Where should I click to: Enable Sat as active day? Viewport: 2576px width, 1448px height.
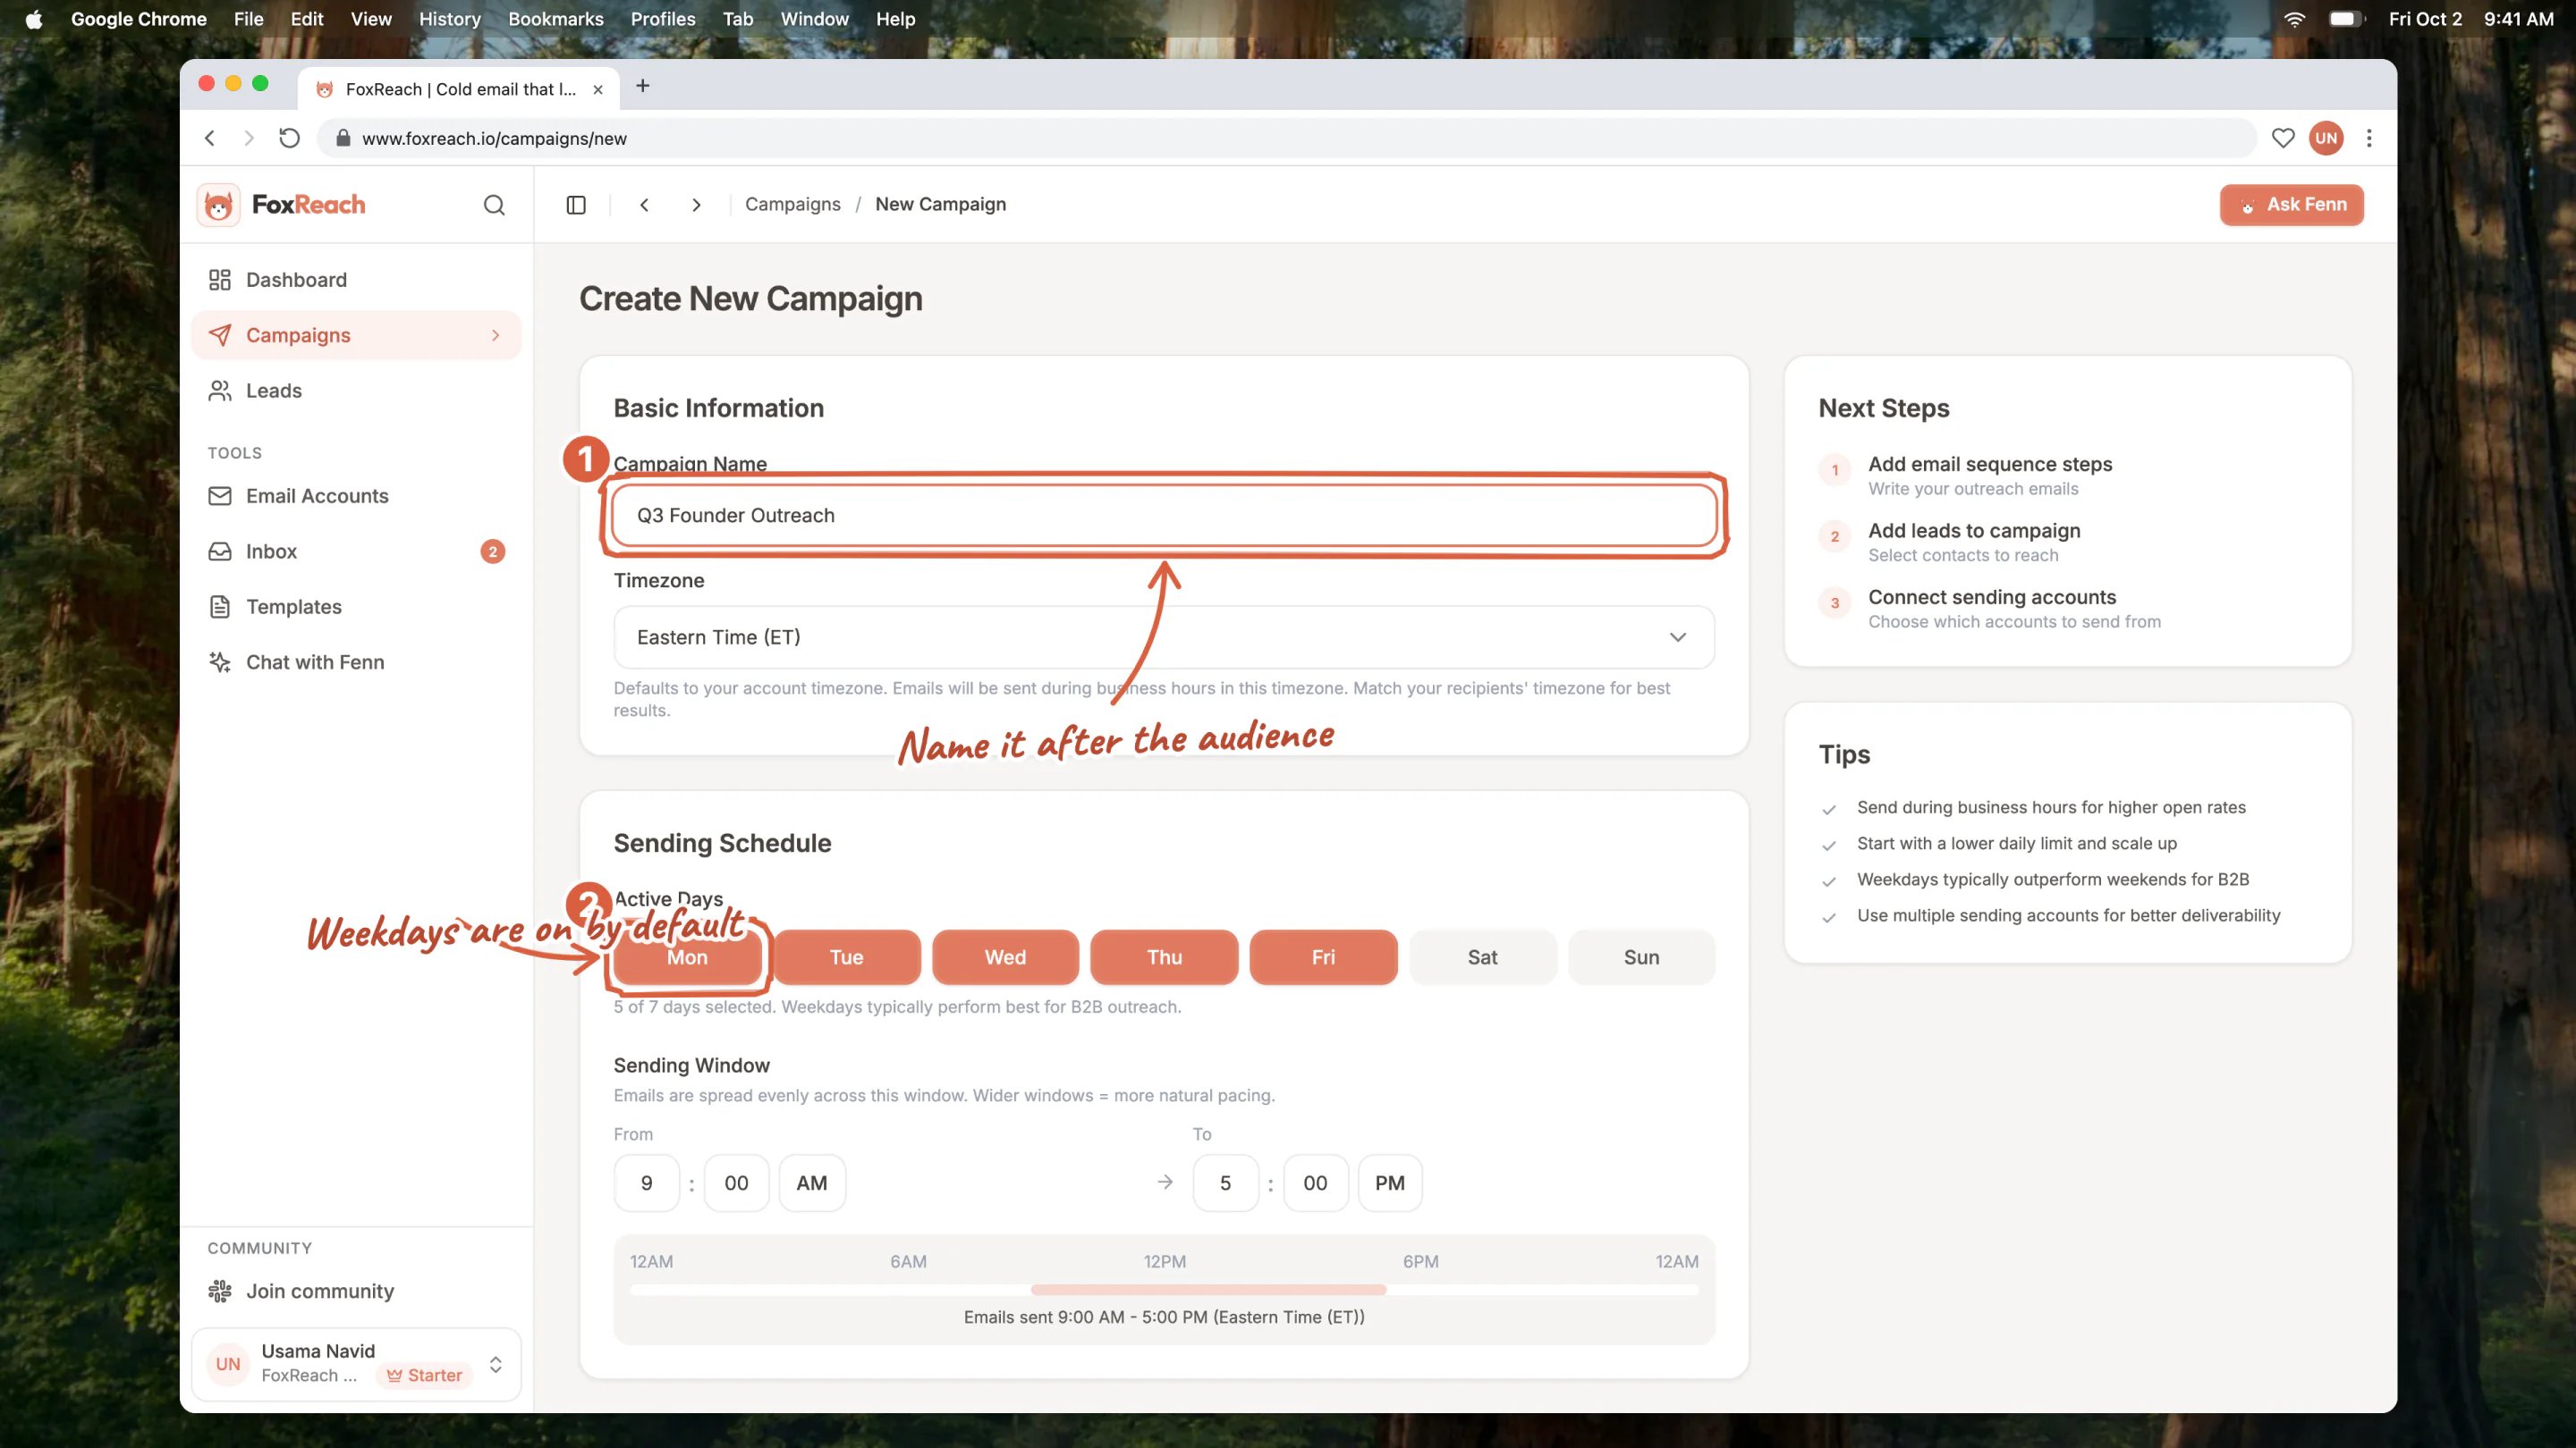coord(1483,957)
